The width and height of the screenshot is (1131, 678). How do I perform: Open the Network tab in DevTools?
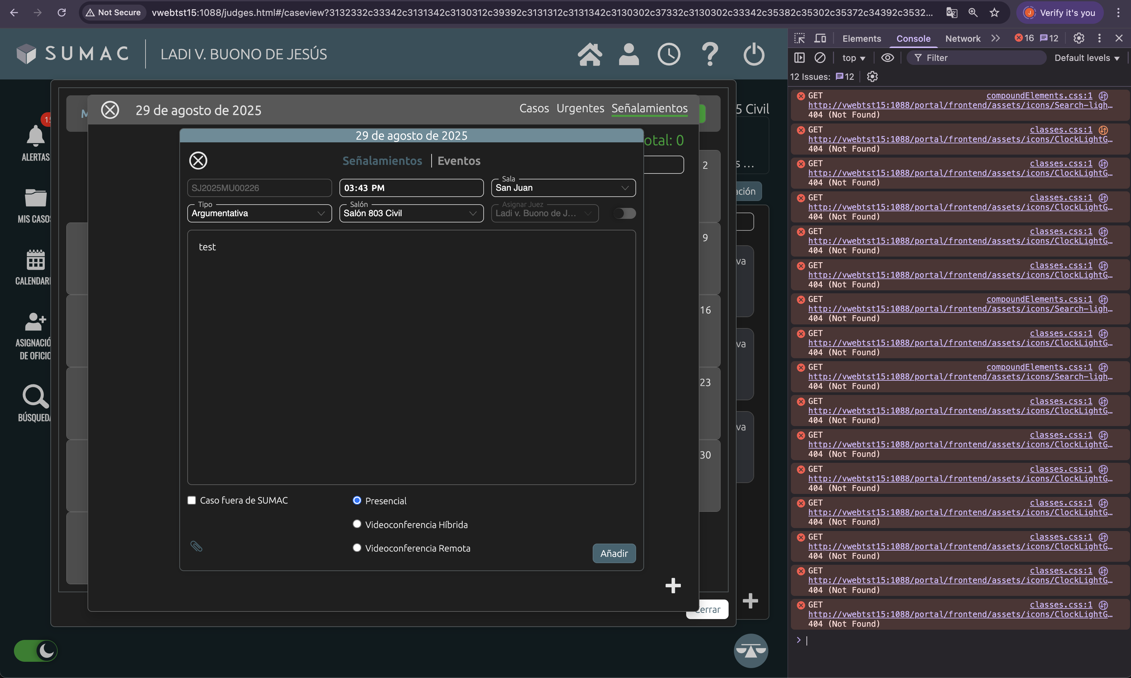click(962, 38)
